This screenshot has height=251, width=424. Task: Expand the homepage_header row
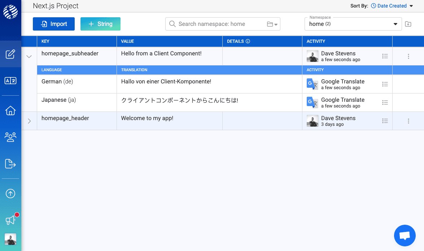[29, 121]
